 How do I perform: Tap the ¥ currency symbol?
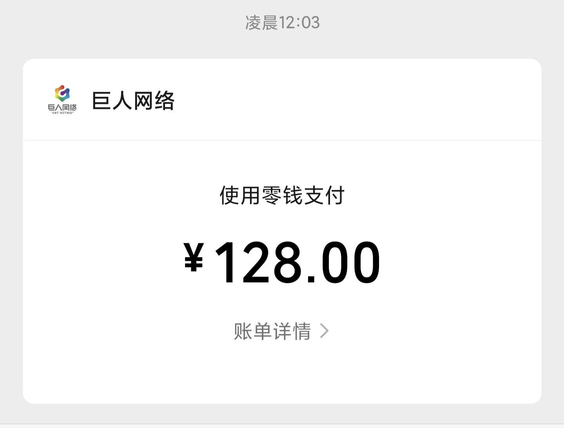(194, 257)
